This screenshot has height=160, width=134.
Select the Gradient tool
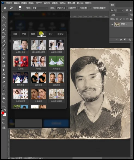(4, 66)
